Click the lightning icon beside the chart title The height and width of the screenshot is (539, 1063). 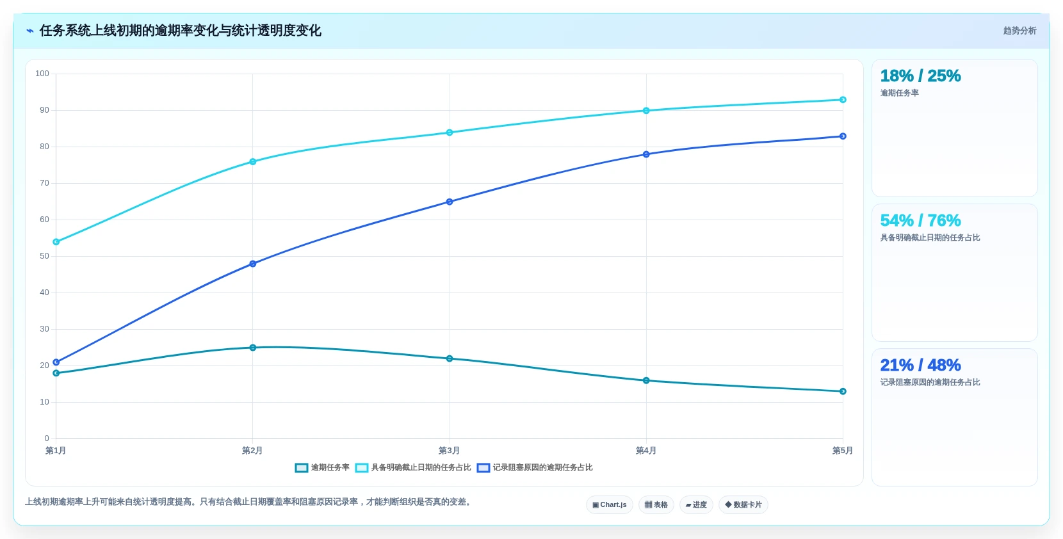(x=29, y=31)
